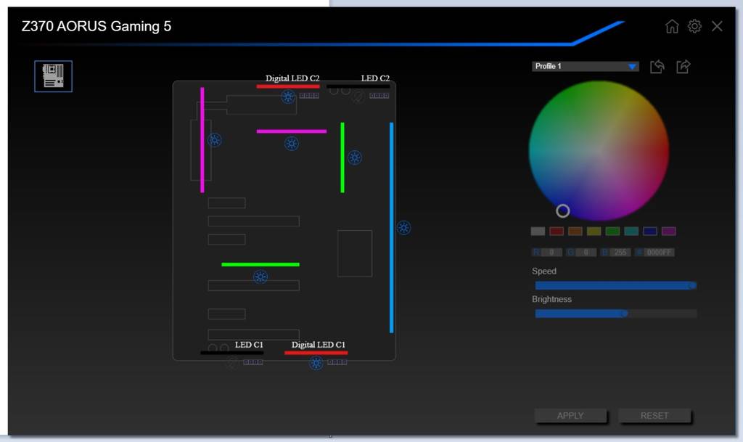Click the hex color field 0000FF
Viewport: 743px width, 442px height.
pos(659,253)
